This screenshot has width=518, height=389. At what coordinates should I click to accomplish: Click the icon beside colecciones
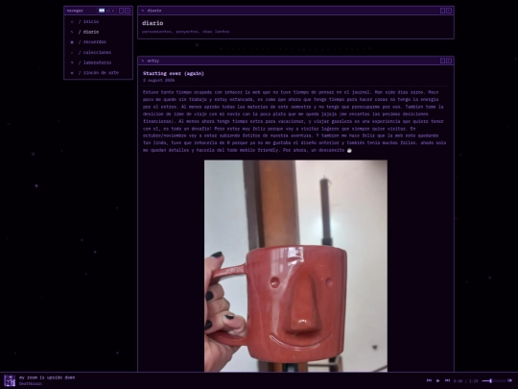click(x=72, y=53)
